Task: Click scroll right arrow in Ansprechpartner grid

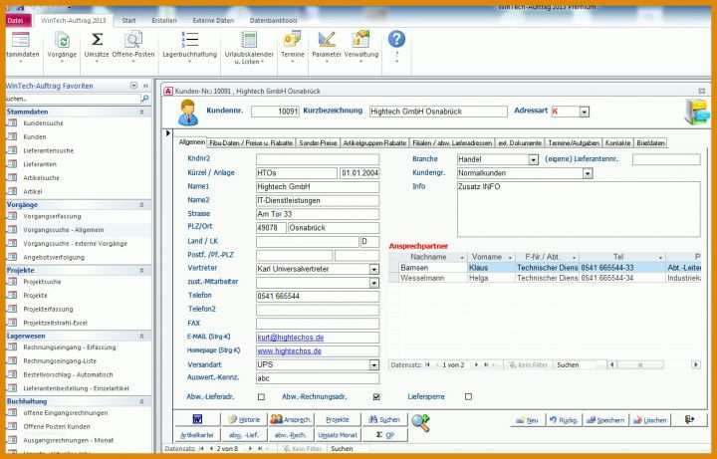Action: coord(695,364)
